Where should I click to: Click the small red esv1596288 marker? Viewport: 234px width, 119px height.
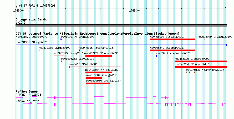click(62, 61)
